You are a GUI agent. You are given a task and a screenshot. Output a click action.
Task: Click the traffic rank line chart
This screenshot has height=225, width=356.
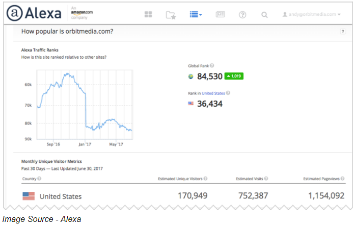(85, 105)
